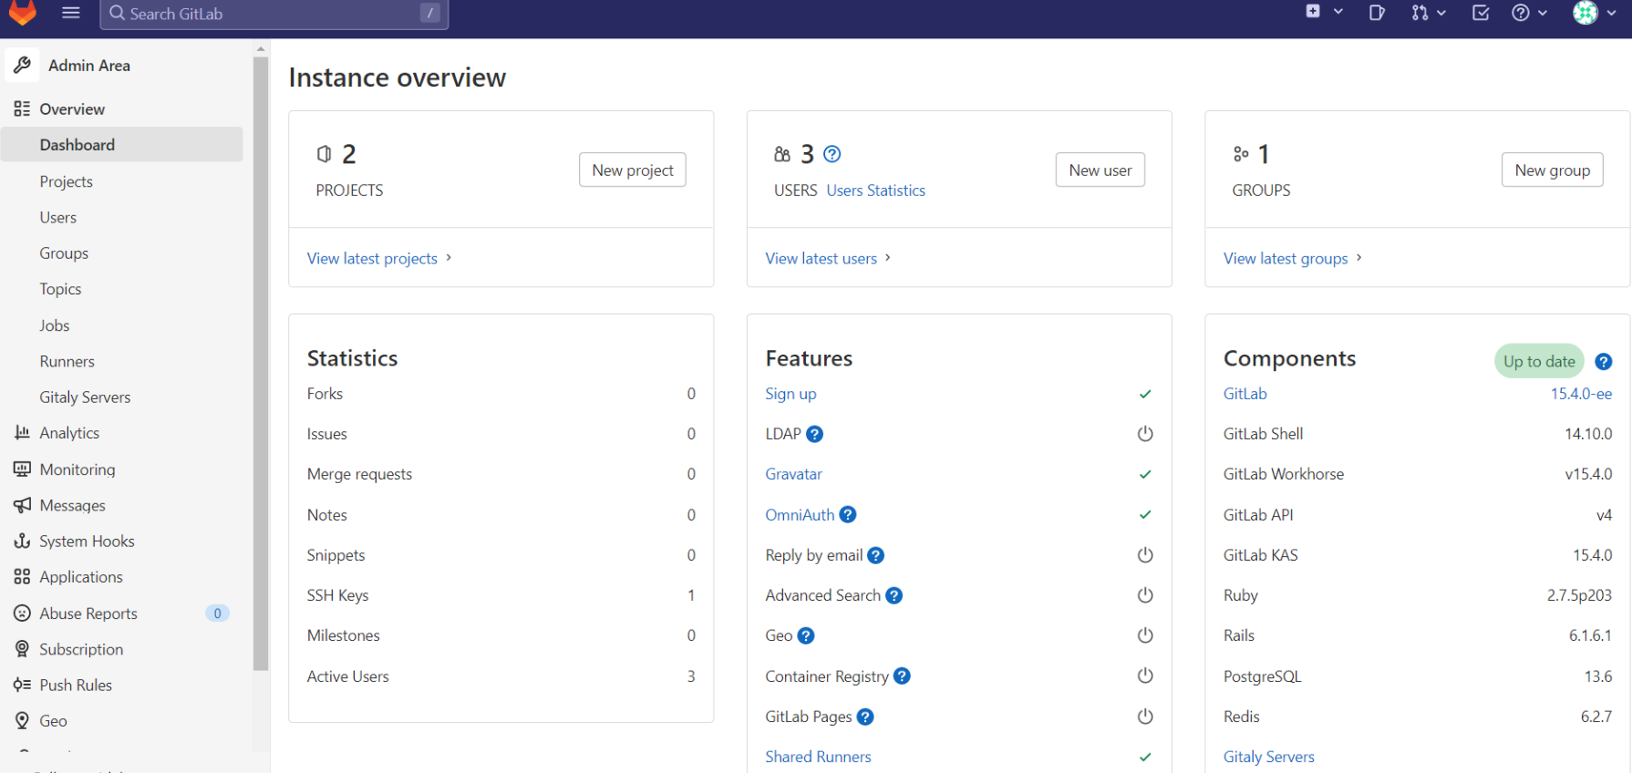Click the help icon next to Advanced Search
Image resolution: width=1632 pixels, height=773 pixels.
pyautogui.click(x=893, y=595)
